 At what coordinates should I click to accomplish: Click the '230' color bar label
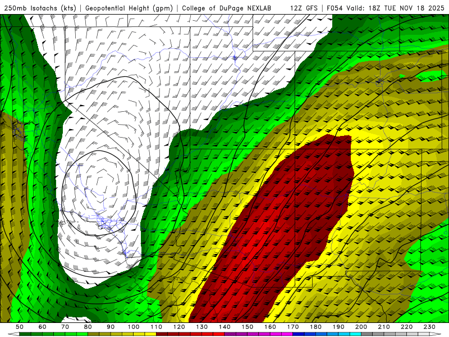coord(429,327)
